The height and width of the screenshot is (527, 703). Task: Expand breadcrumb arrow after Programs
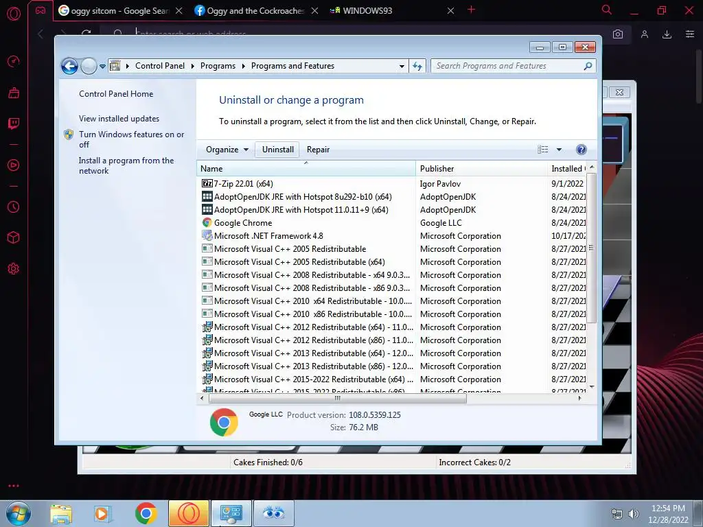[x=244, y=67]
